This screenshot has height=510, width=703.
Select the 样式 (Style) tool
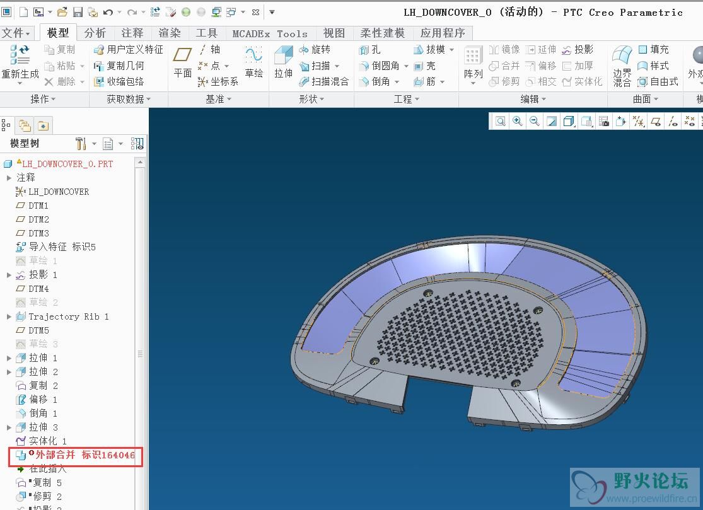pos(653,66)
